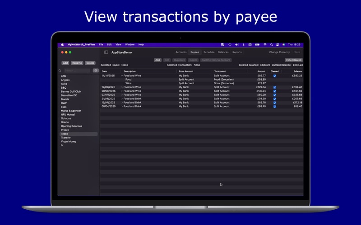Clear the payee search with round button
Viewport: 361px width, 225px height.
point(96,71)
